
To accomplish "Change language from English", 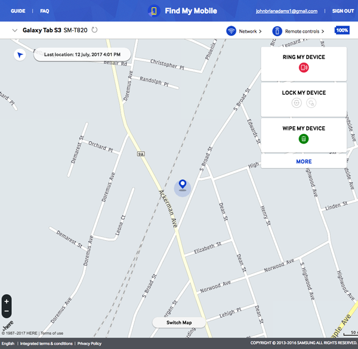I will click(x=8, y=344).
